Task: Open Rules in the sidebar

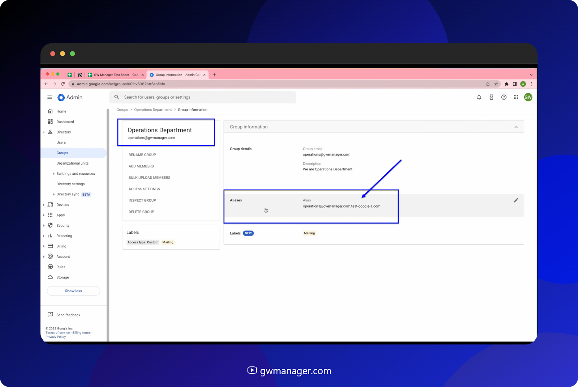Action: point(61,267)
